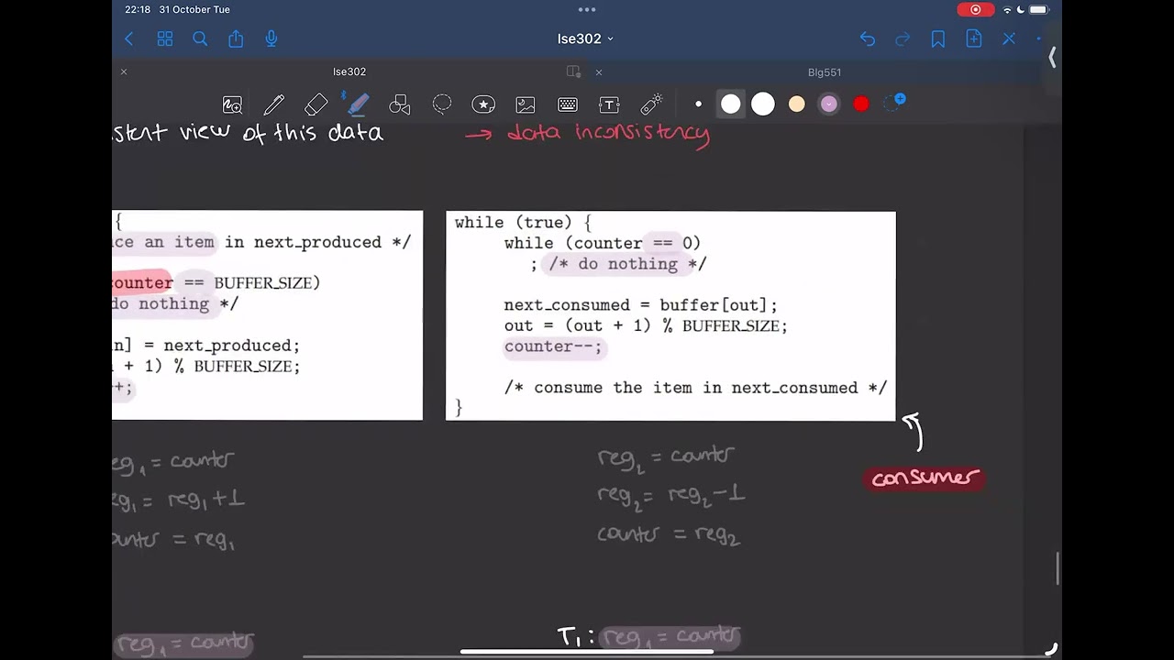Select the keyboard typing tool

coord(568,104)
